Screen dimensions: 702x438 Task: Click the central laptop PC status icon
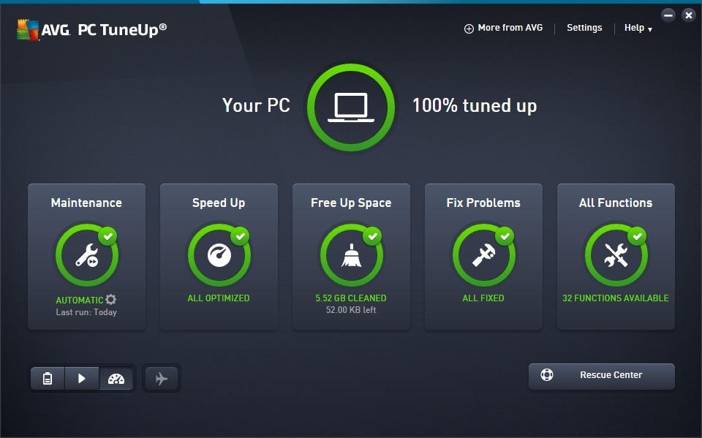pos(351,107)
